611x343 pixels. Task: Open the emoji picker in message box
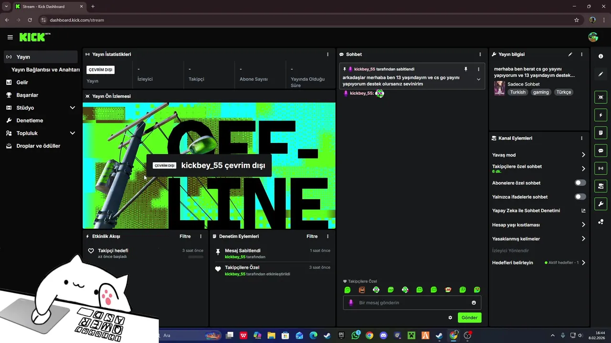pyautogui.click(x=474, y=303)
